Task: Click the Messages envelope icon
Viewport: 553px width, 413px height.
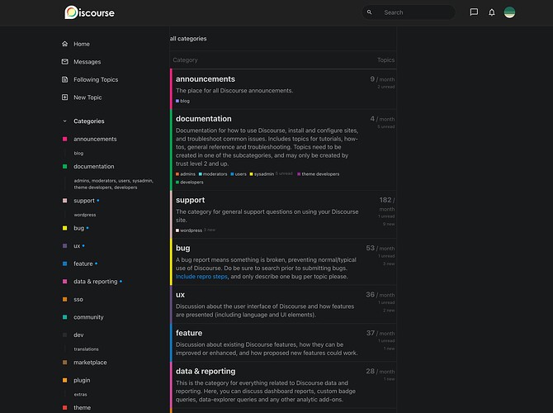Action: pyautogui.click(x=65, y=62)
